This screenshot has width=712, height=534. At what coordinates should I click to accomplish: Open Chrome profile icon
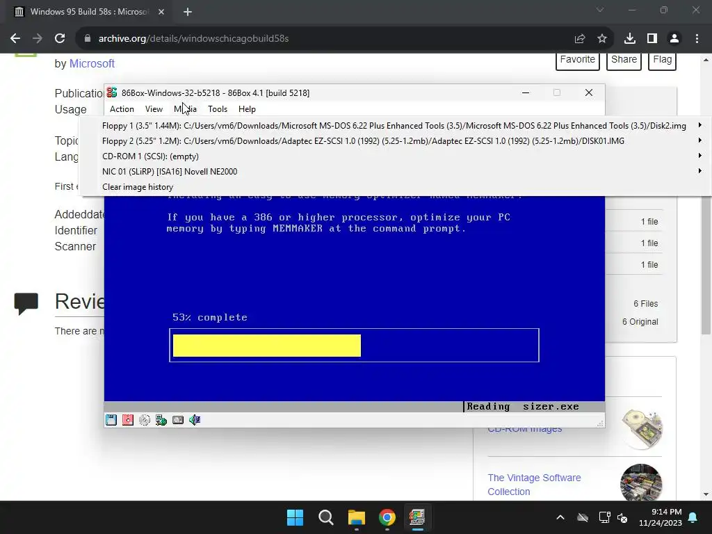tap(674, 39)
